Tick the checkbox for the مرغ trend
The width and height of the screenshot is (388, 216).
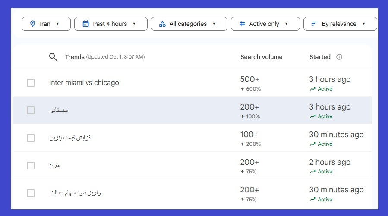pyautogui.click(x=31, y=166)
